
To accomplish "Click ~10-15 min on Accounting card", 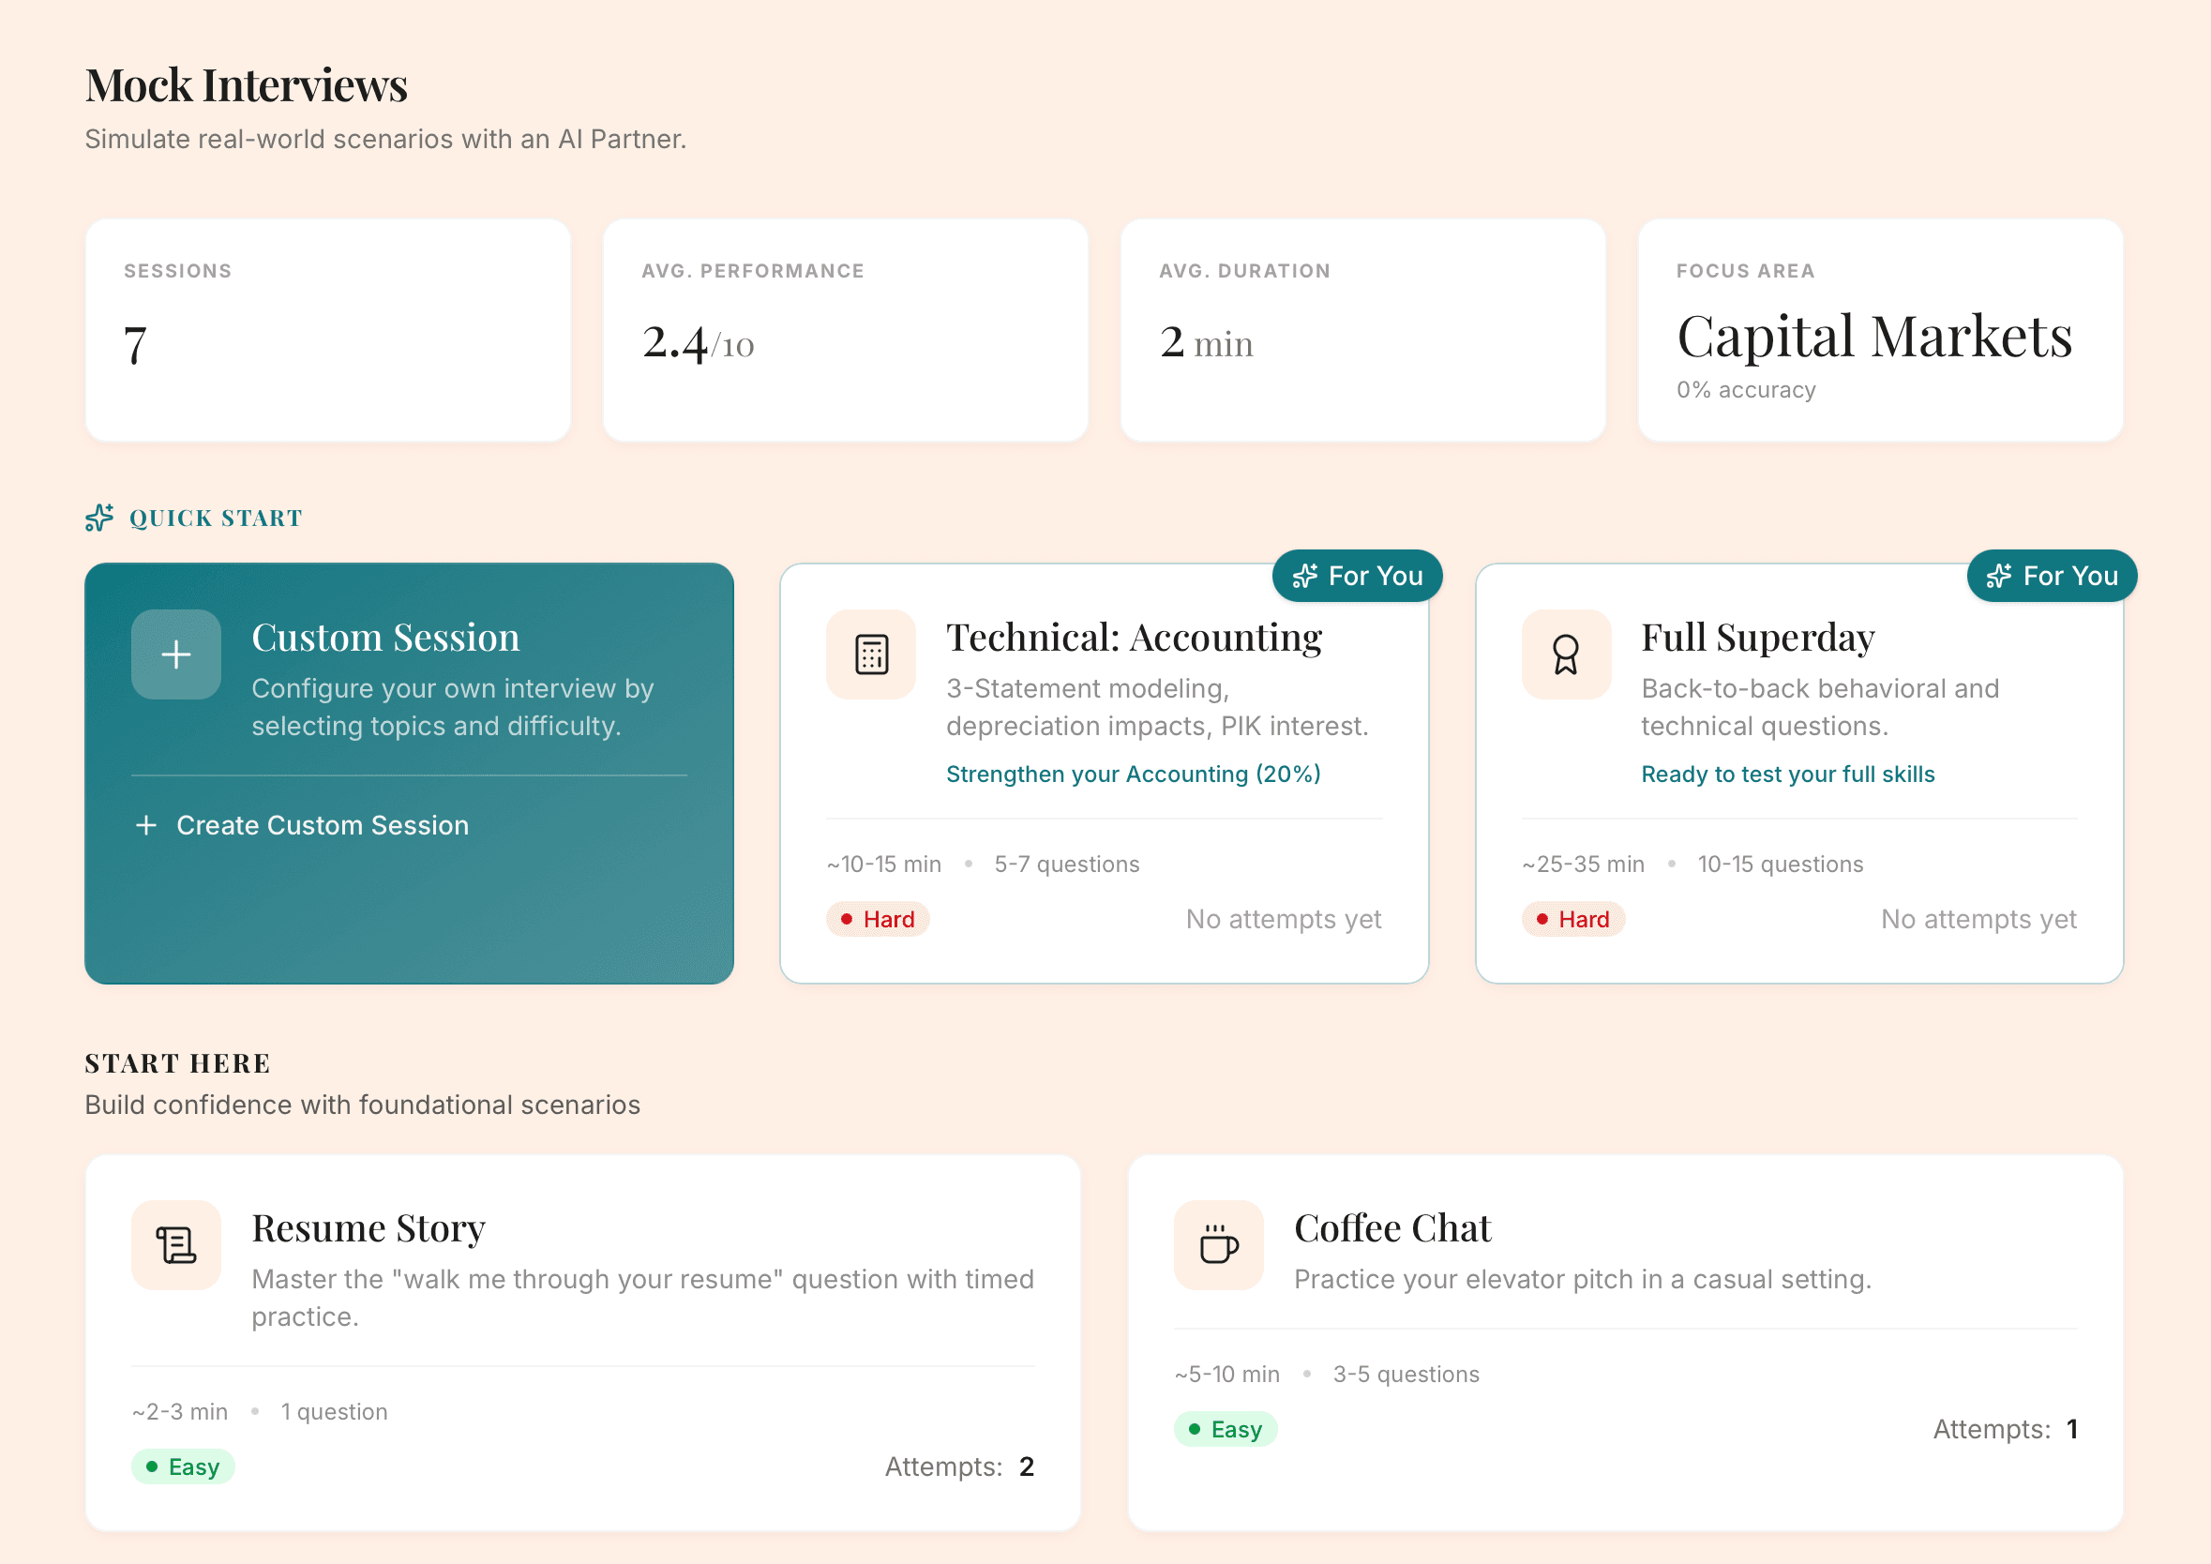I will click(x=884, y=864).
